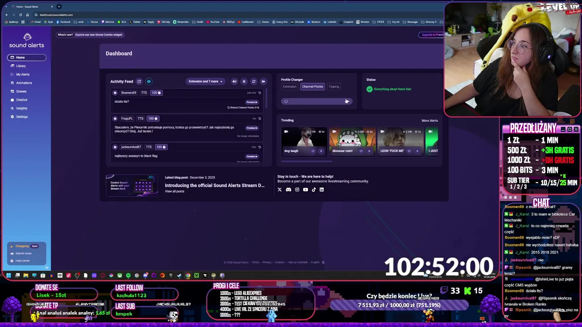Click the green status checkmark

pyautogui.click(x=369, y=89)
